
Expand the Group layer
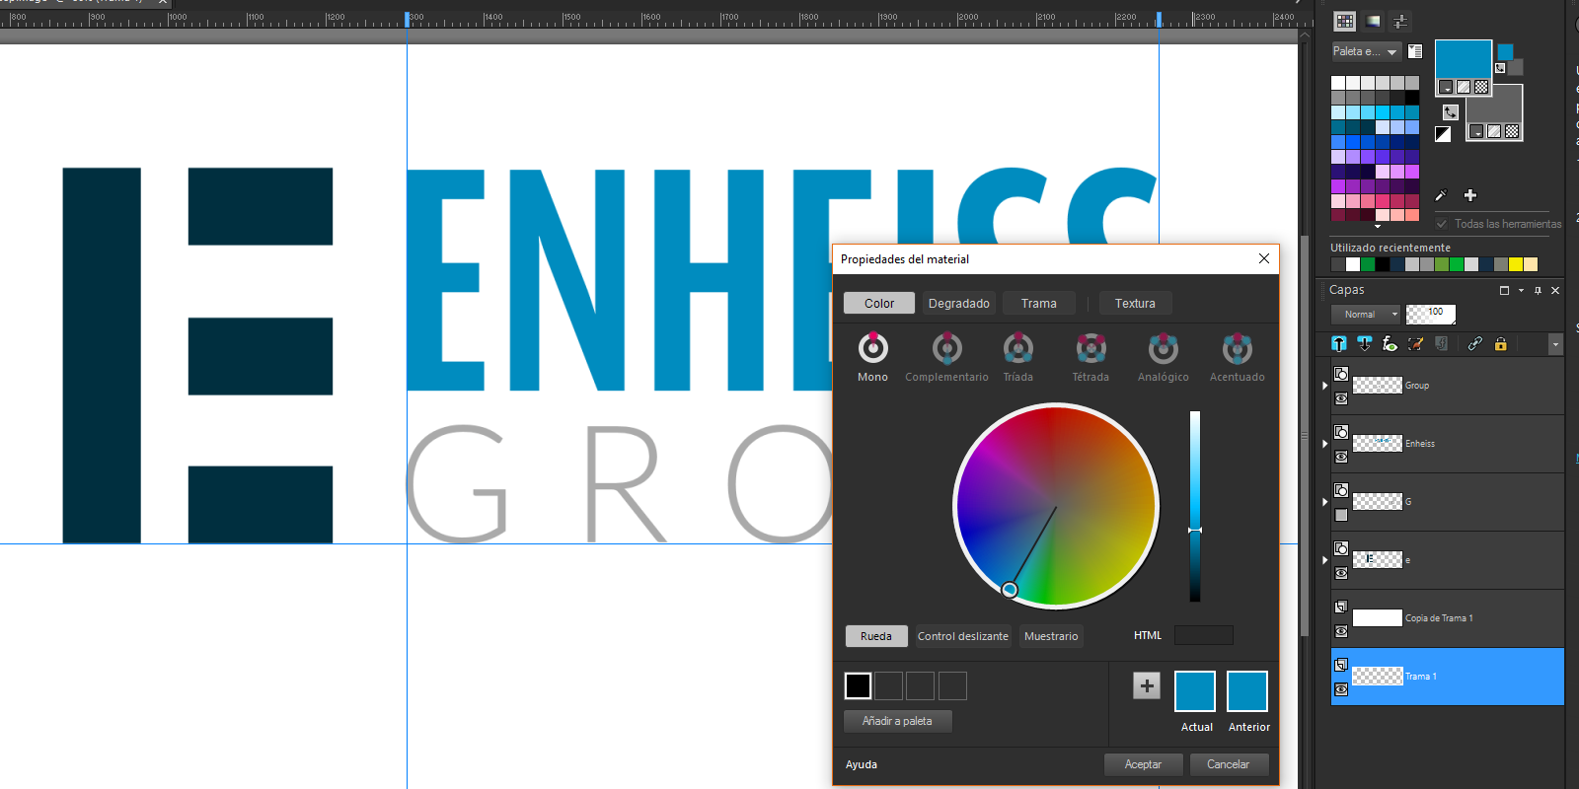(x=1324, y=386)
